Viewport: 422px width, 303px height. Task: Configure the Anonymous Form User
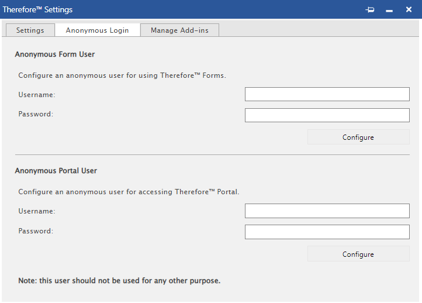click(x=358, y=137)
